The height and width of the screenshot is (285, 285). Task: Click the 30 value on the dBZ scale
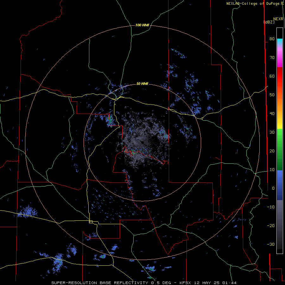click(272, 132)
